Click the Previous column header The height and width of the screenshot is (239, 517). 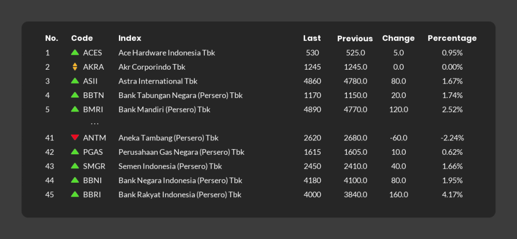[355, 39]
